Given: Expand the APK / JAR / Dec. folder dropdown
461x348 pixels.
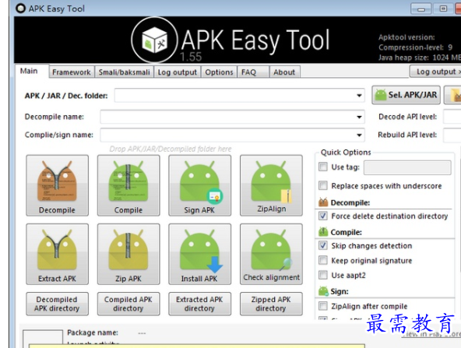Looking at the screenshot, I should (359, 96).
